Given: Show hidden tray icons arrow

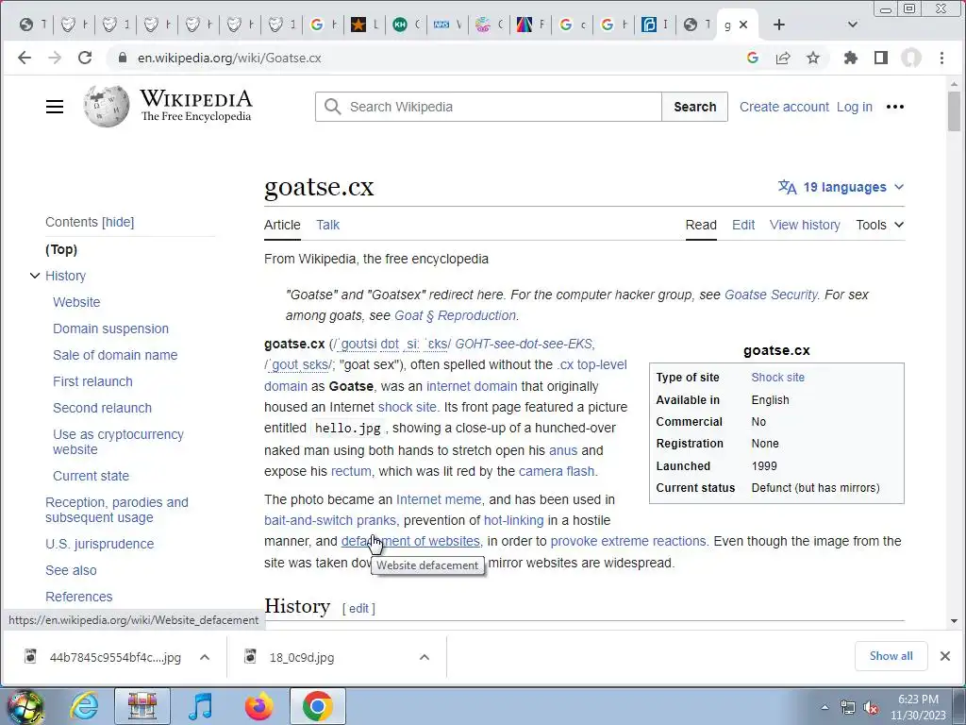Looking at the screenshot, I should (x=824, y=708).
